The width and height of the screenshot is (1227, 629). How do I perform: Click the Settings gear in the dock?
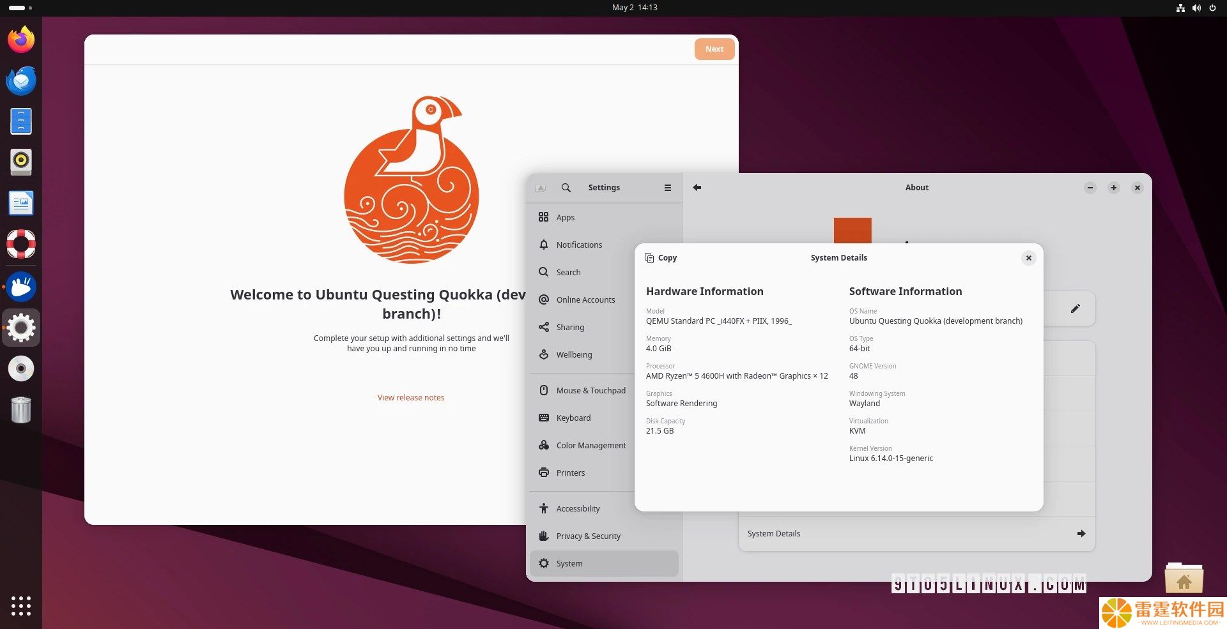tap(21, 328)
